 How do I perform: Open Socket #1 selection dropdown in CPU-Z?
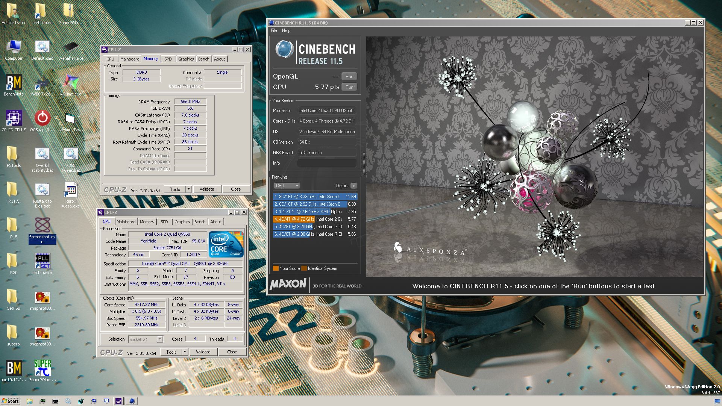(146, 339)
